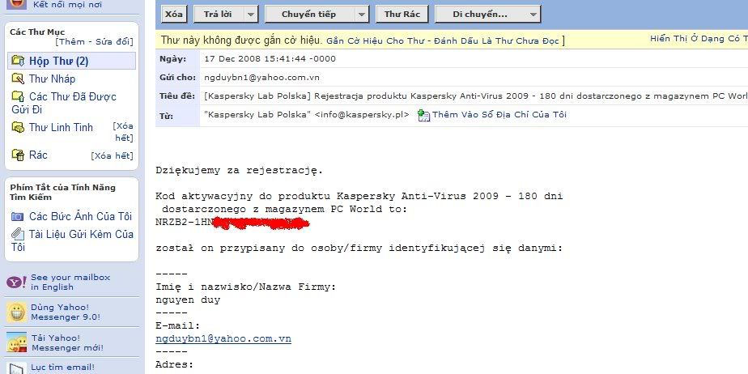Open Các Bức Ảnh Của Tôi link

pos(80,217)
